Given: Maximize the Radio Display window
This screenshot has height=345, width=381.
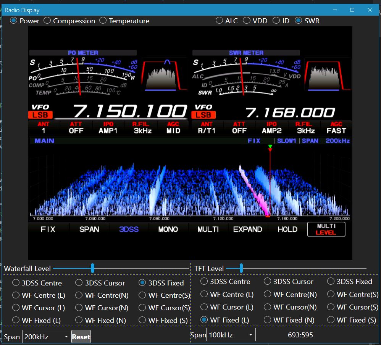Looking at the screenshot, I should pos(352,10).
